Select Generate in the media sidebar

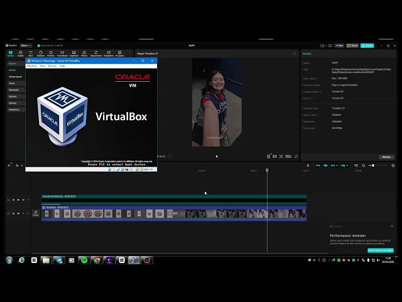pyautogui.click(x=16, y=90)
